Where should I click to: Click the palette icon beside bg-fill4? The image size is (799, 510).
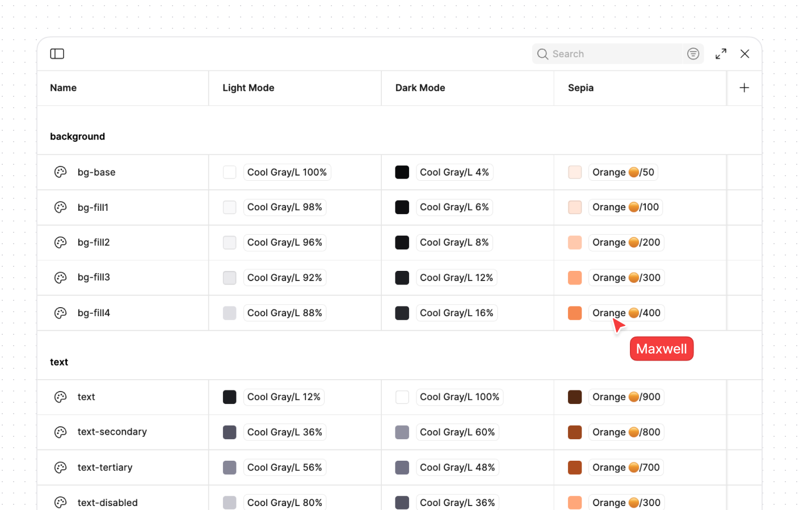tap(60, 312)
